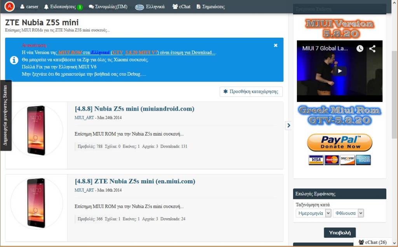Open the ZTE Nubia Z5s mini en.miui.com entry

pyautogui.click(x=134, y=181)
